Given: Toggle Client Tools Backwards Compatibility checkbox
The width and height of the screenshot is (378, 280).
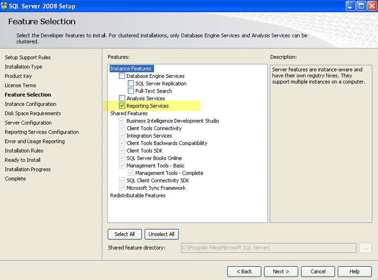Looking at the screenshot, I should (122, 143).
